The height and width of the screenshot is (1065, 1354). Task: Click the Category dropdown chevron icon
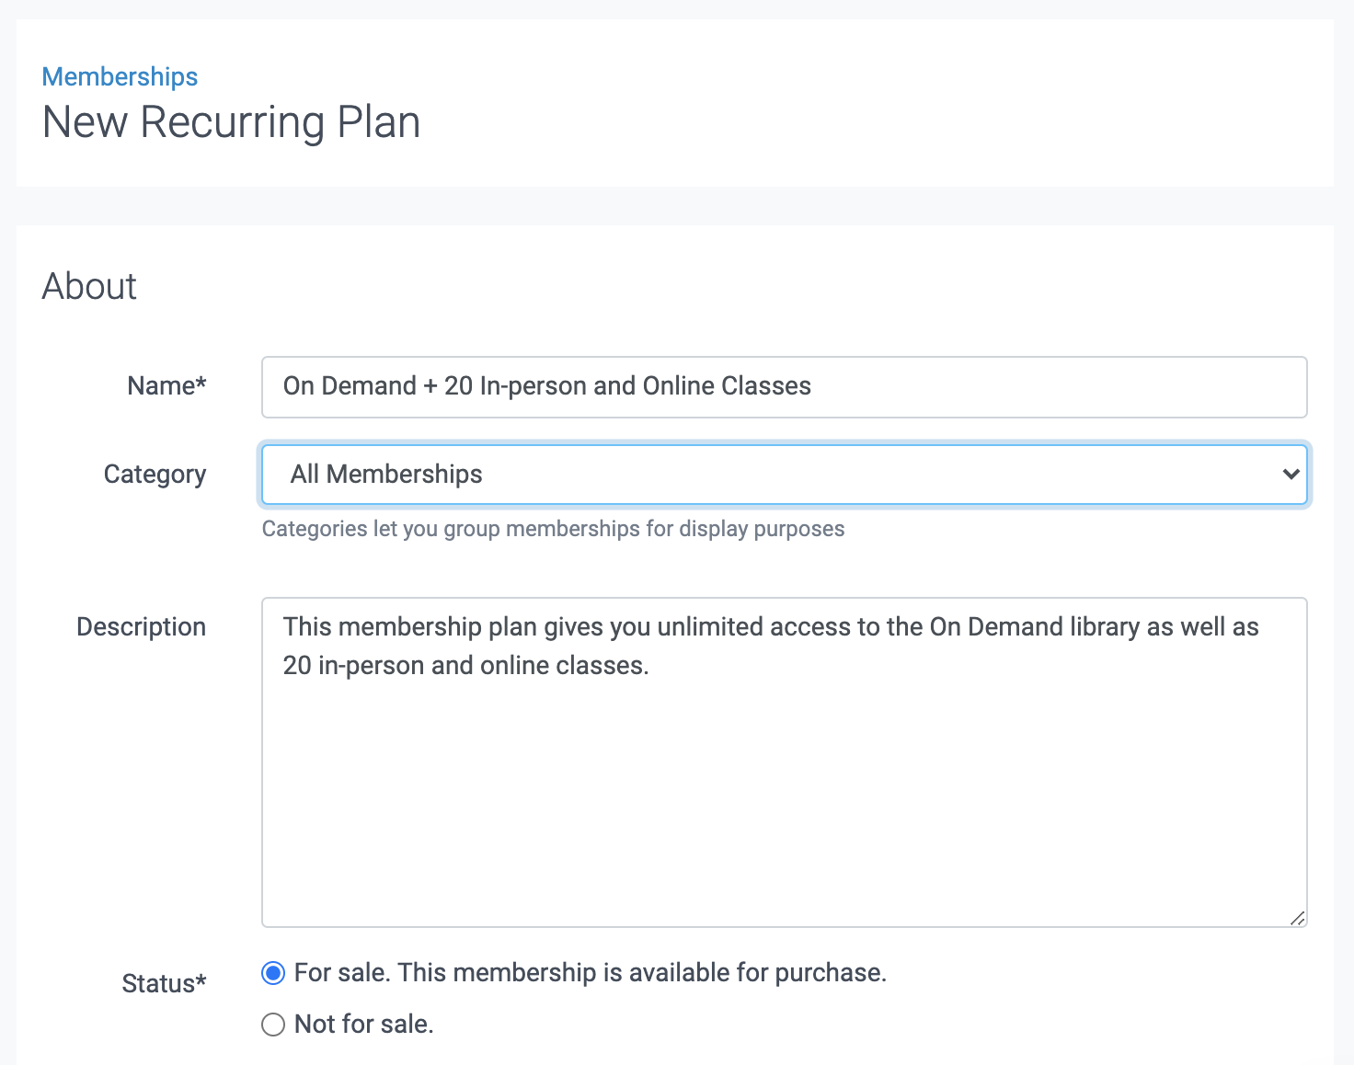click(x=1289, y=475)
